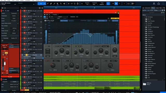Image resolution: width=166 pixels, height=93 pixels.
Task: Toggle Pro EQ power bypass button
Action: click(x=45, y=17)
